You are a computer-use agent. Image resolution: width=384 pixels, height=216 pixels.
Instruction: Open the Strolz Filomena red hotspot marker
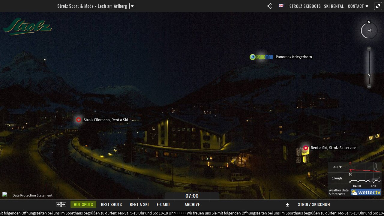click(x=79, y=120)
